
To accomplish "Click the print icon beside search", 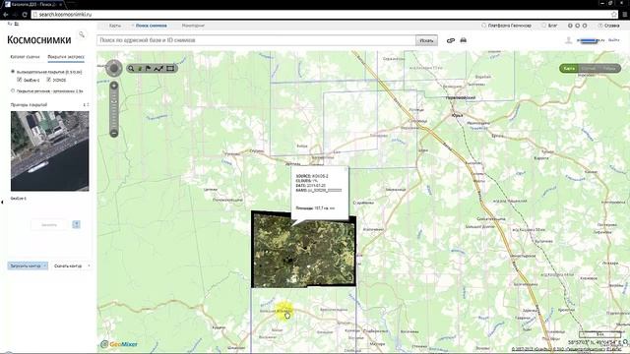I will click(464, 40).
